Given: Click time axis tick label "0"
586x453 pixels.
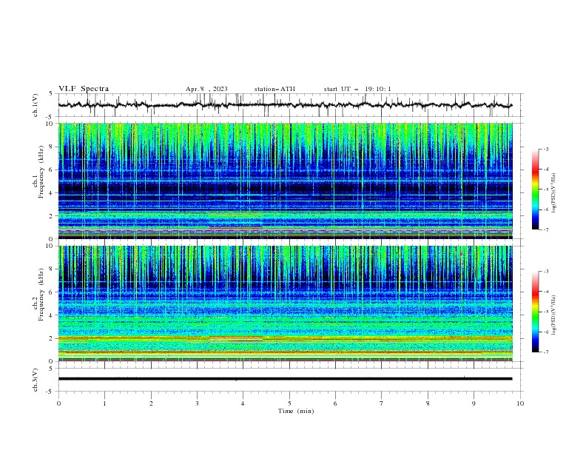Looking at the screenshot, I should [x=58, y=403].
